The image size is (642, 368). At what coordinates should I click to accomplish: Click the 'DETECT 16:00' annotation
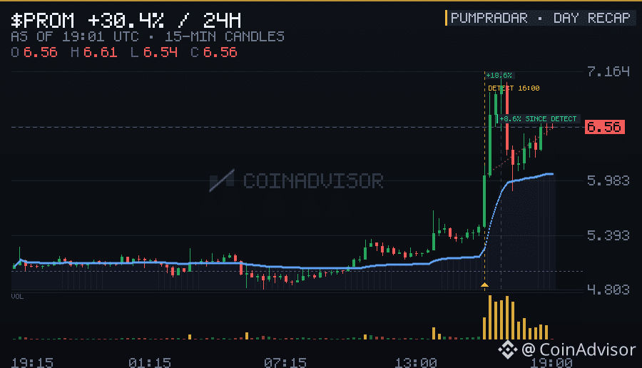(x=514, y=88)
